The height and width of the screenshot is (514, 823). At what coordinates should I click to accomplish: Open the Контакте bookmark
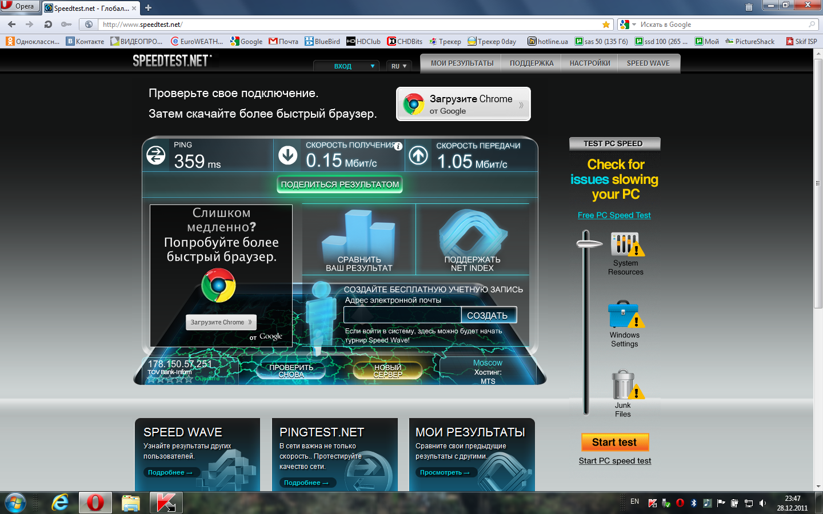coord(85,41)
